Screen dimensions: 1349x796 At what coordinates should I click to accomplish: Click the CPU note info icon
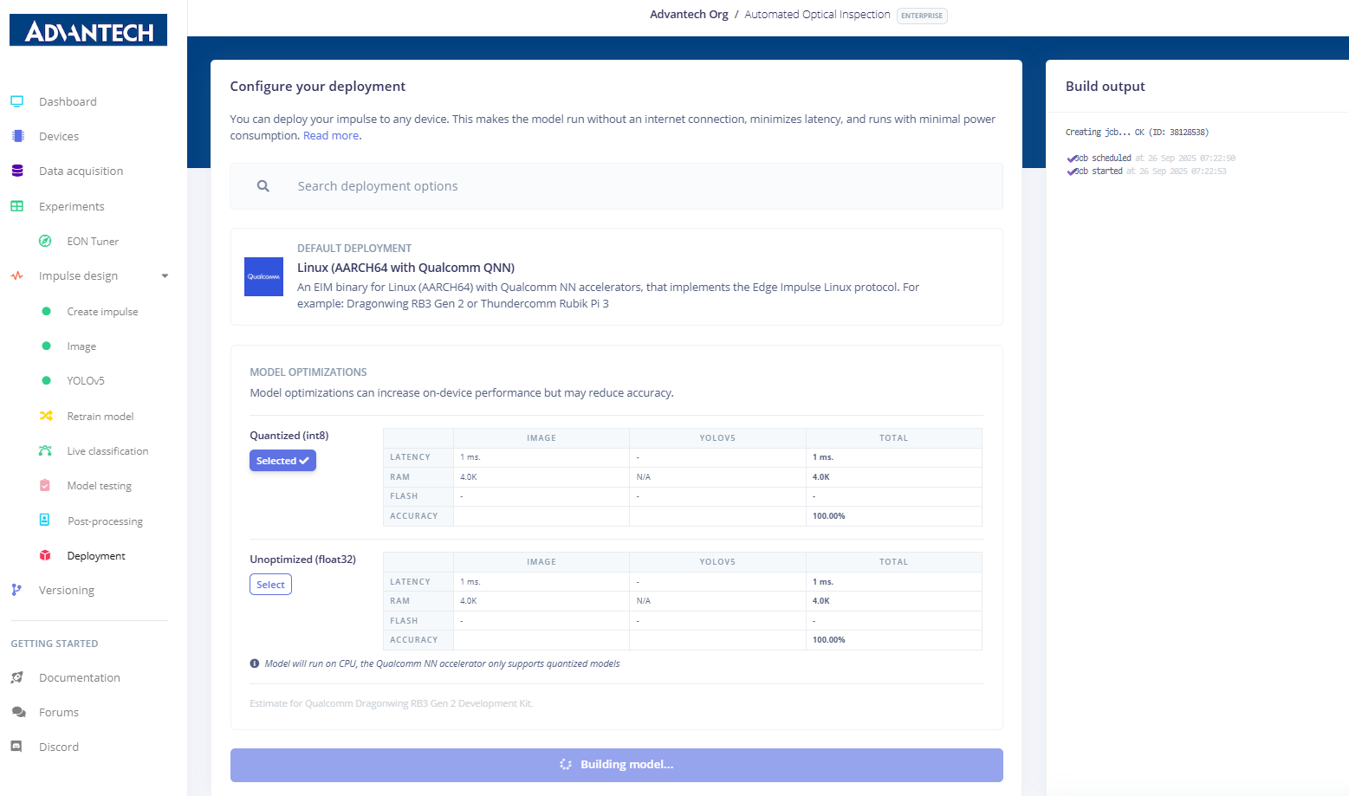pyautogui.click(x=255, y=663)
